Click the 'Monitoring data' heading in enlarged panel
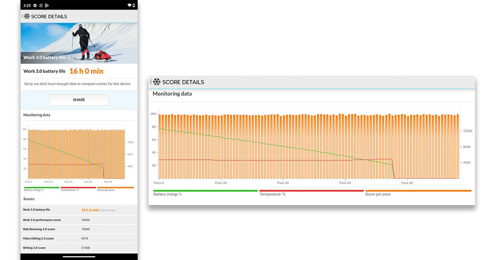 [x=172, y=94]
